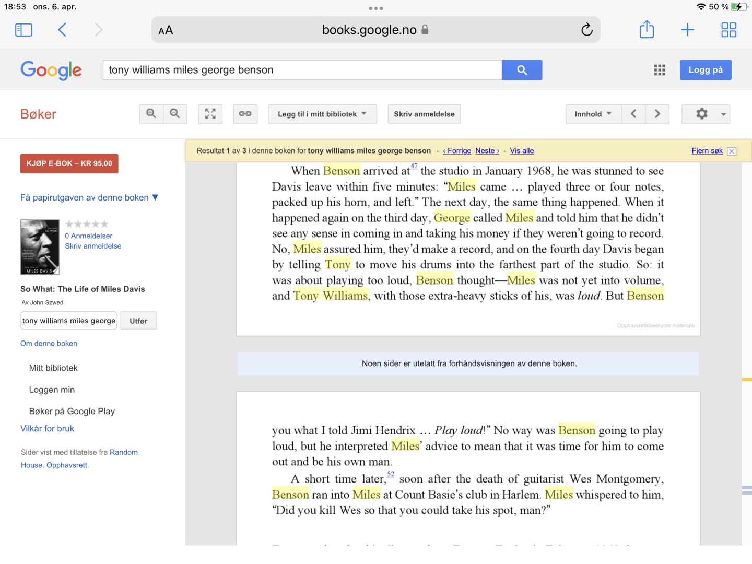Zoom out on the book page
Viewport: 752px width, 564px height.
point(175,114)
